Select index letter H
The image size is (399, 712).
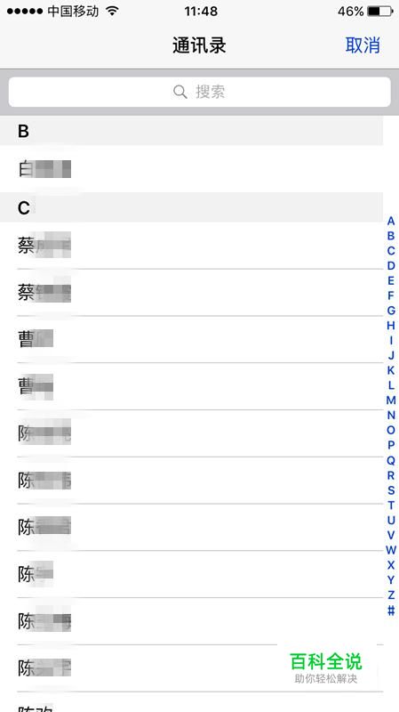coord(391,326)
